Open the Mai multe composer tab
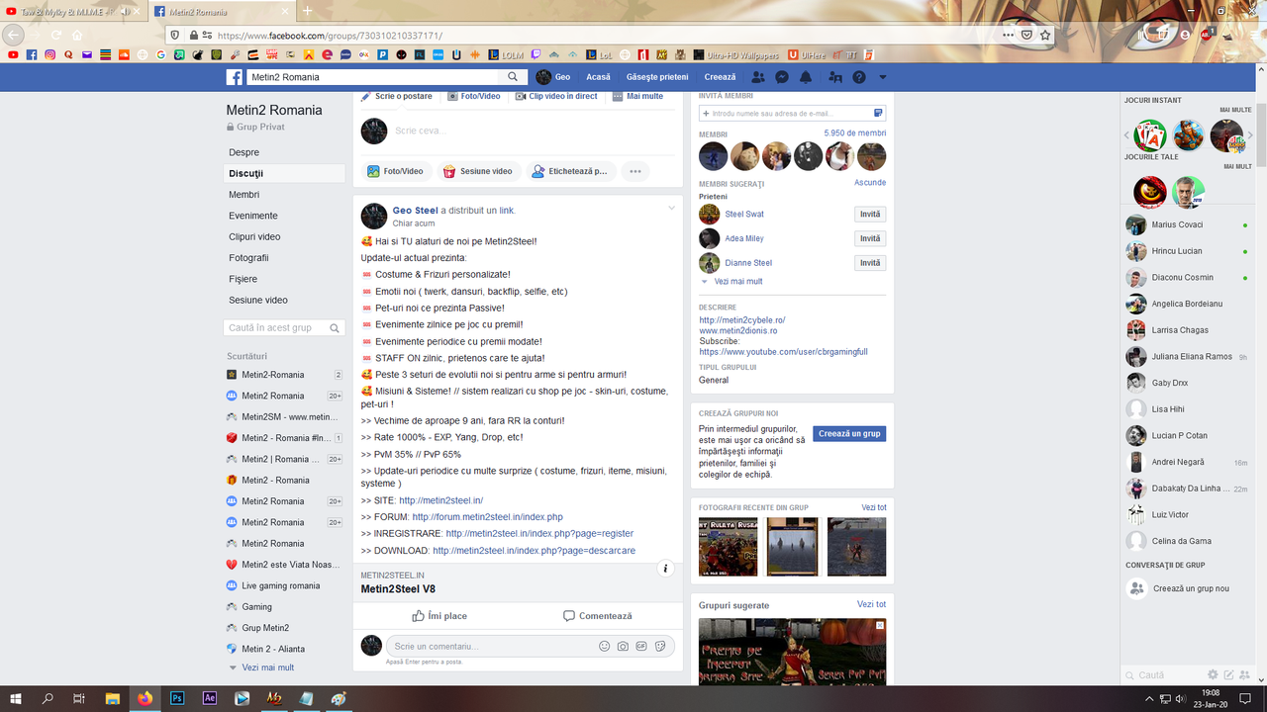Image resolution: width=1267 pixels, height=712 pixels. [637, 96]
